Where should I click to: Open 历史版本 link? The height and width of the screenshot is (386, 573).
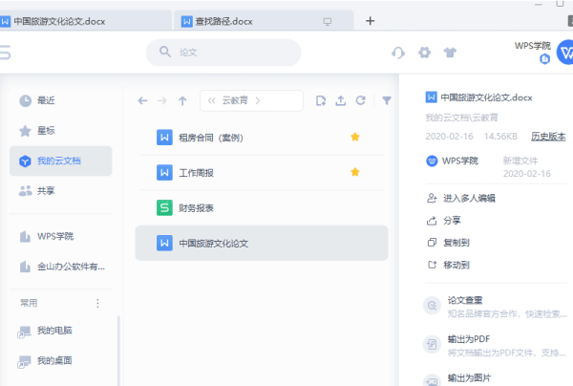(x=548, y=137)
